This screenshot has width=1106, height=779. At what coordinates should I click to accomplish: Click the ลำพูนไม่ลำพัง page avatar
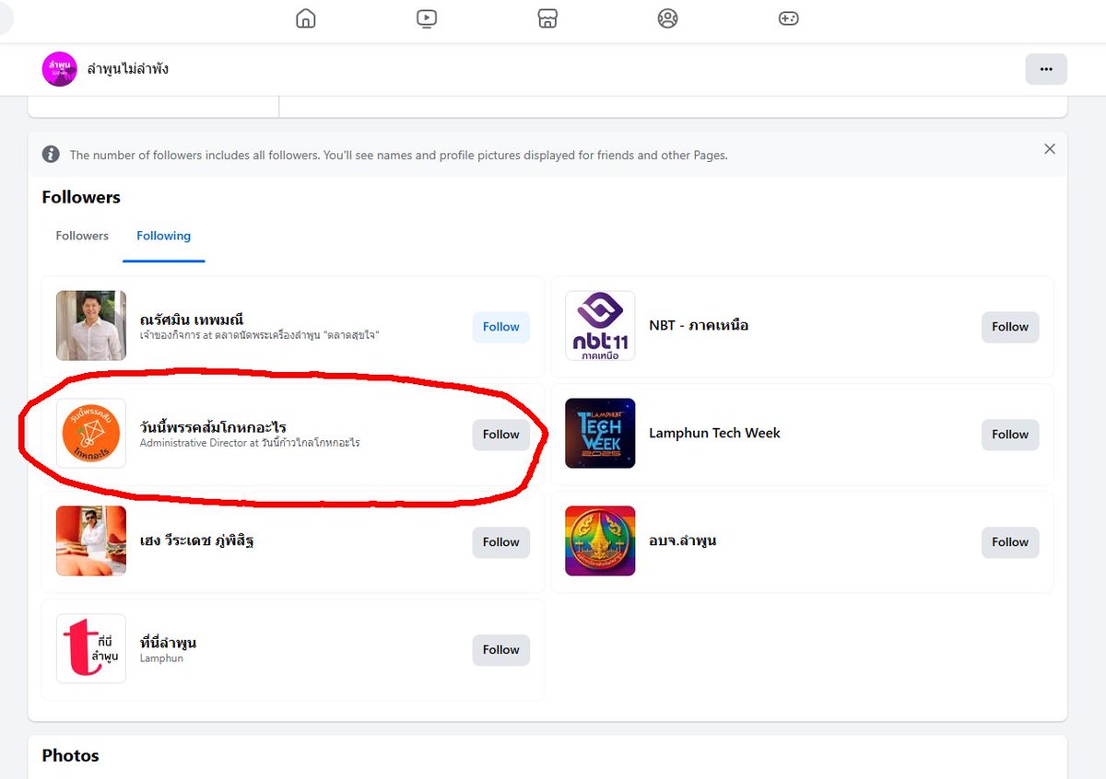coord(60,69)
